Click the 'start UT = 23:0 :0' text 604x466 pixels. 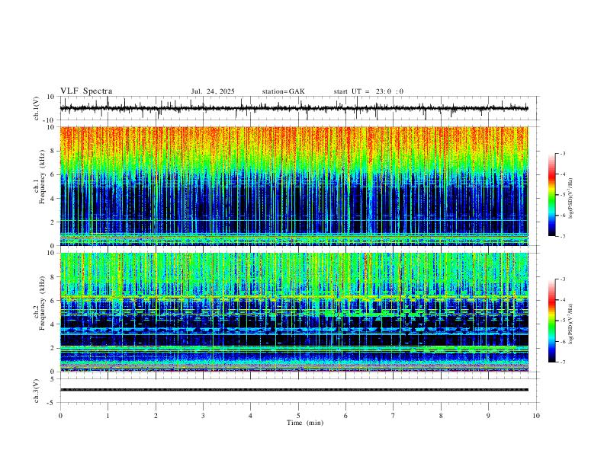pyautogui.click(x=368, y=91)
